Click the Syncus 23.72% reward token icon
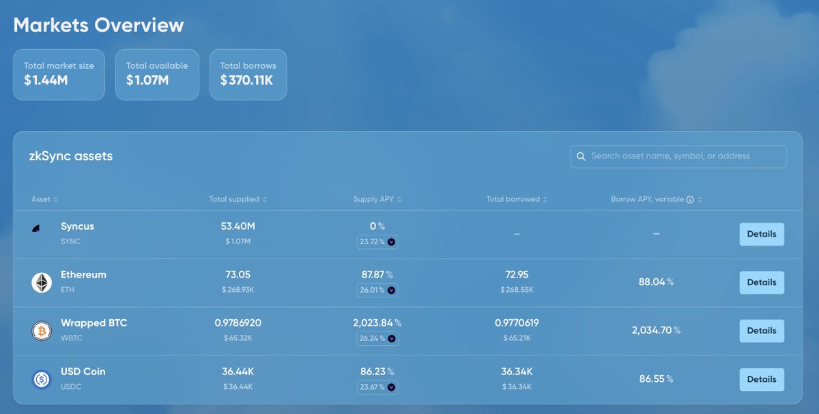 click(x=392, y=241)
